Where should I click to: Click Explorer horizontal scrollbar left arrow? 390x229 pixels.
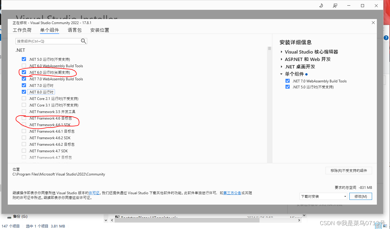pyautogui.click(x=112, y=220)
